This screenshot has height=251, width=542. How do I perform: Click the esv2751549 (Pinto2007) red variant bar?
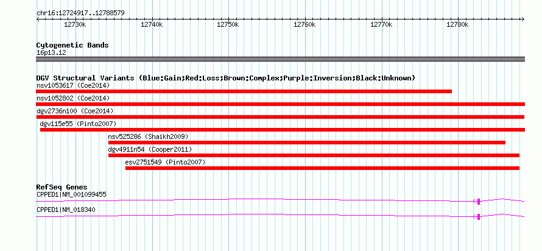point(322,168)
